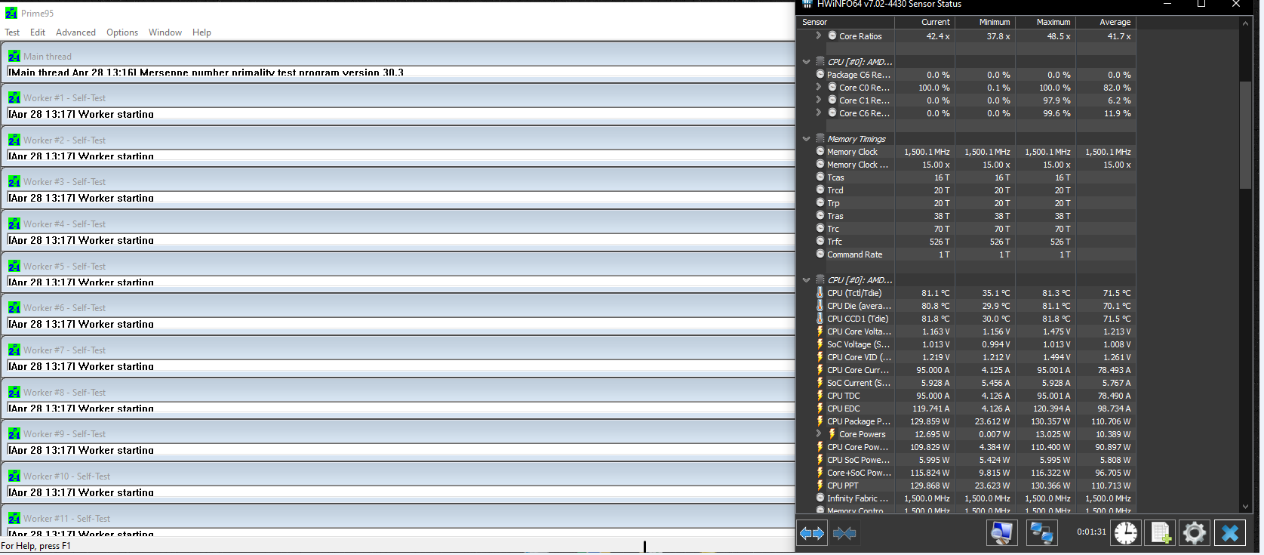Click lightning icon beside CPU TDC

(820, 396)
